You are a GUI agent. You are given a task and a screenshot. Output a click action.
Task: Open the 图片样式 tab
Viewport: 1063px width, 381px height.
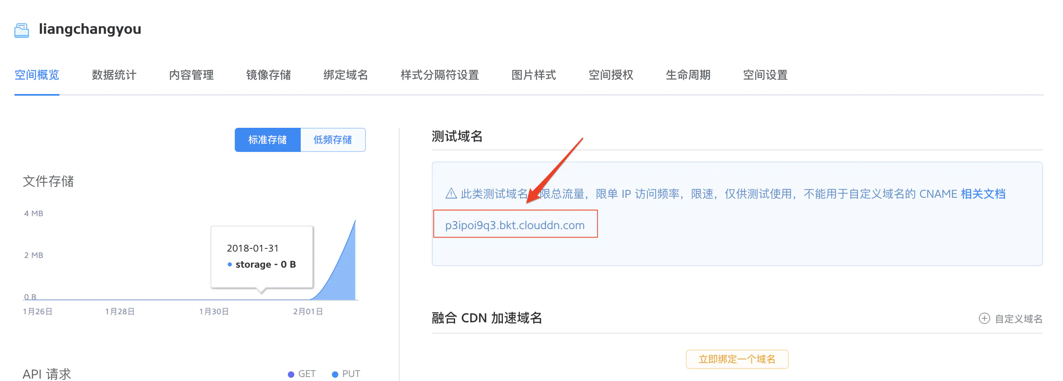[x=534, y=75]
